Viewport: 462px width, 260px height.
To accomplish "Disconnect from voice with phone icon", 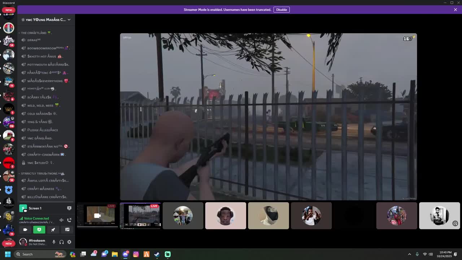I will point(69,220).
